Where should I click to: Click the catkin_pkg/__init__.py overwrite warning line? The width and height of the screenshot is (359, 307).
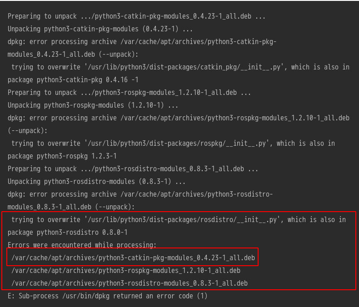pyautogui.click(x=180, y=67)
